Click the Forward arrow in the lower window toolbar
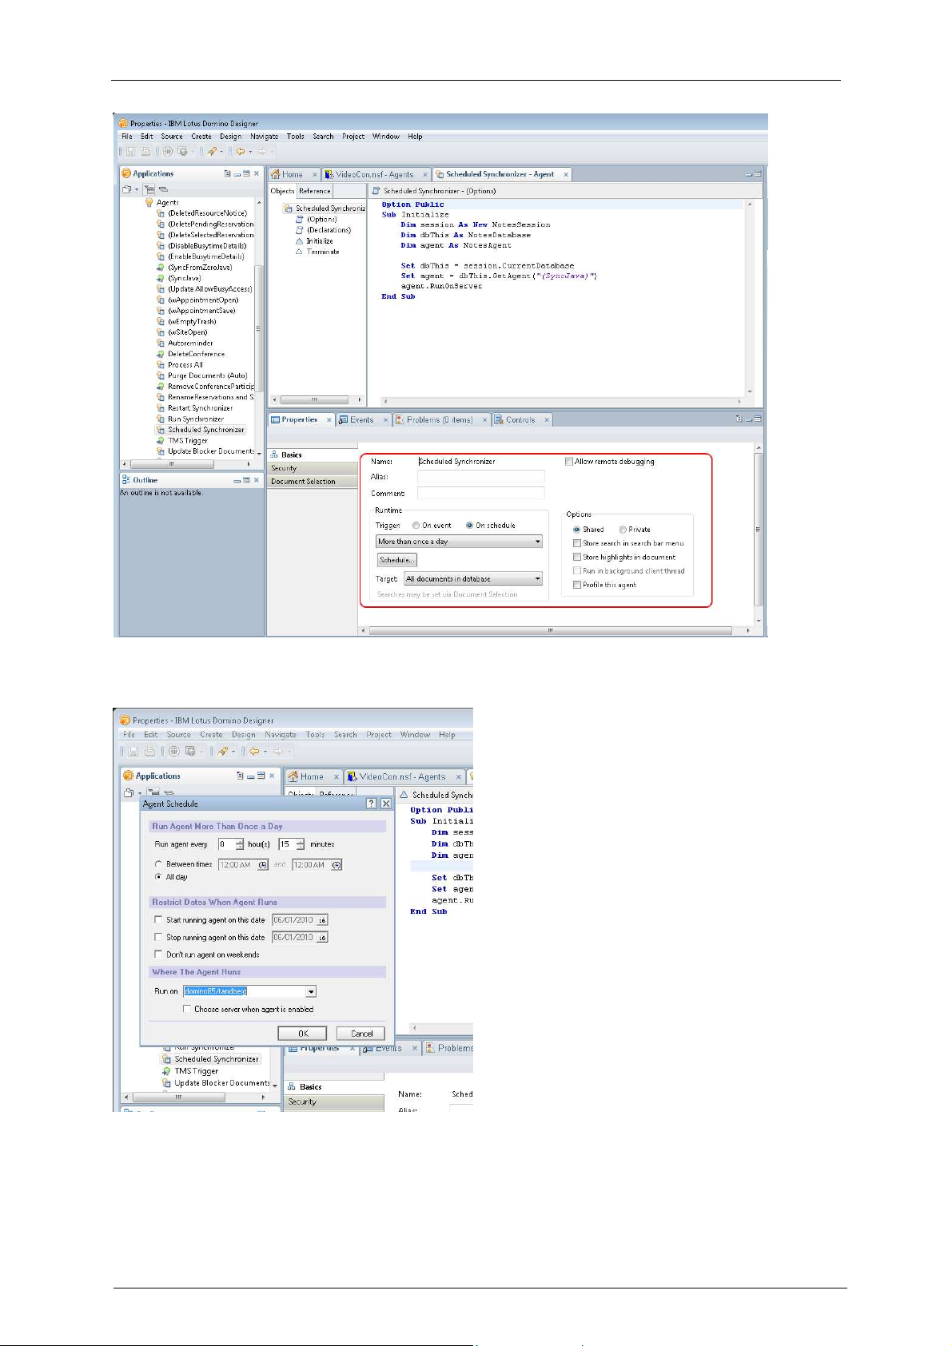This screenshot has height=1346, width=952. (x=277, y=751)
